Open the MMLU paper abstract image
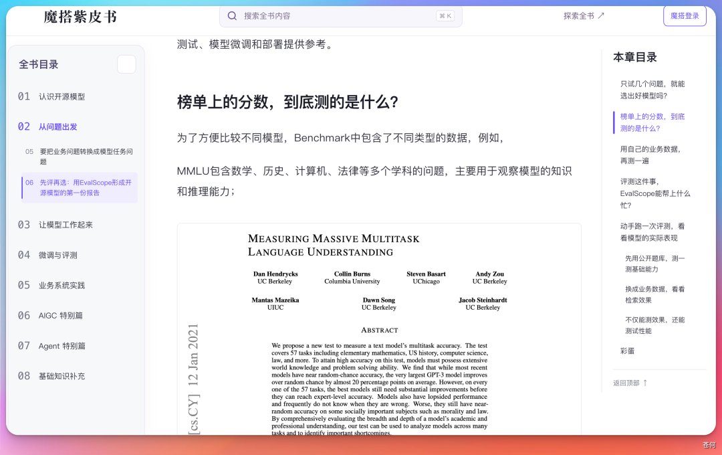 pos(380,329)
